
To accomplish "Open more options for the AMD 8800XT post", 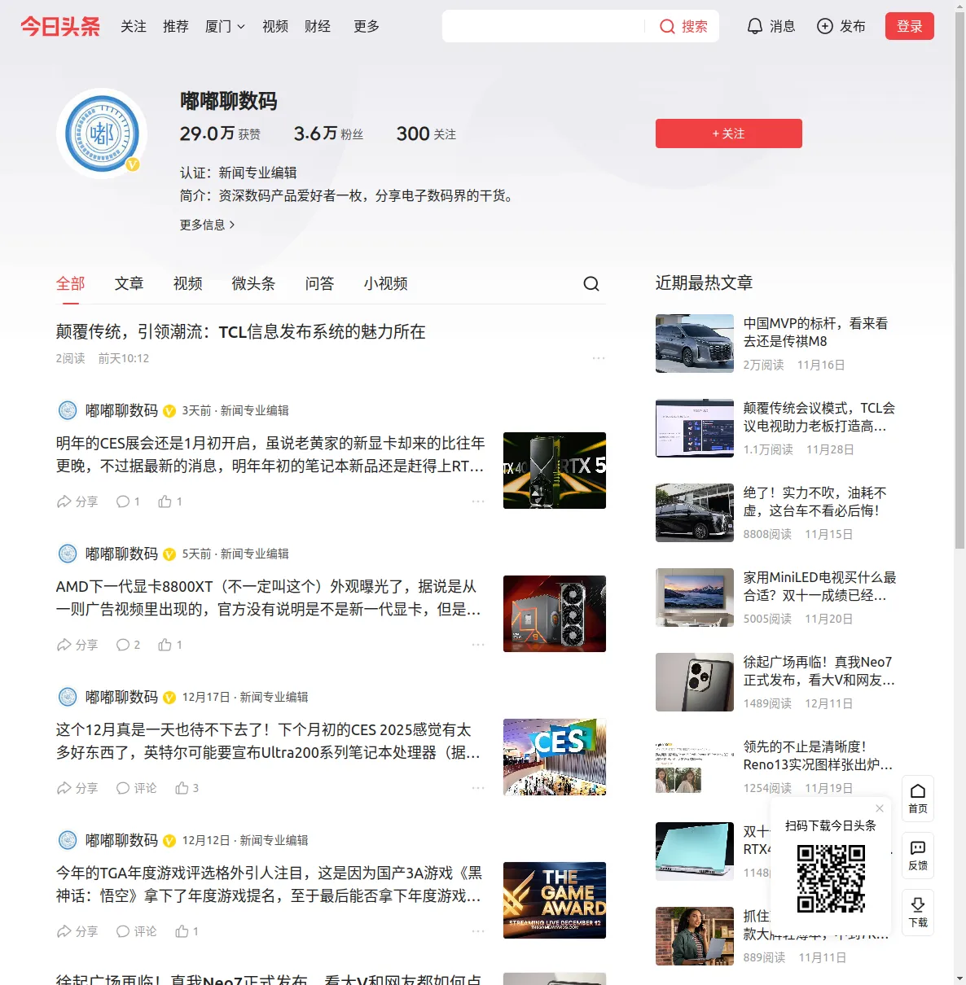I will 478,645.
